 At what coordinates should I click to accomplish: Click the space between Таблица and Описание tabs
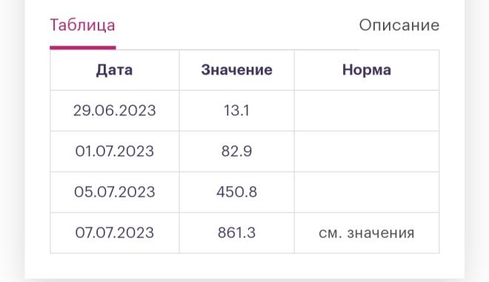(x=237, y=25)
